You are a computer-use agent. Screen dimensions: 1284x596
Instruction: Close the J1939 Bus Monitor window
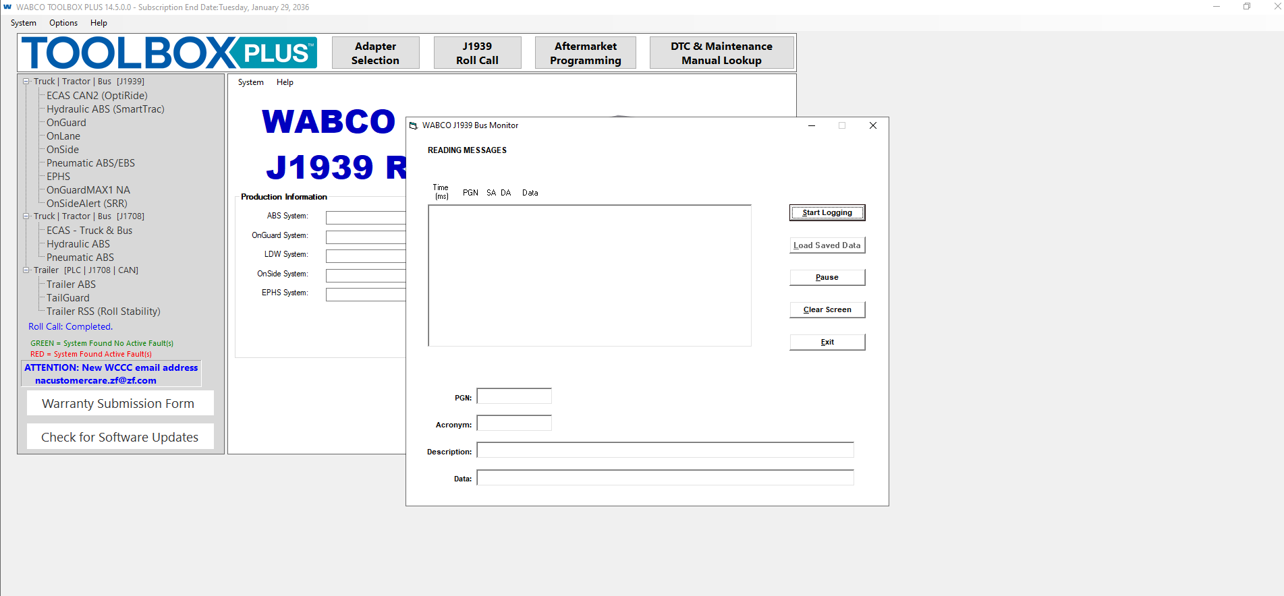pyautogui.click(x=873, y=125)
